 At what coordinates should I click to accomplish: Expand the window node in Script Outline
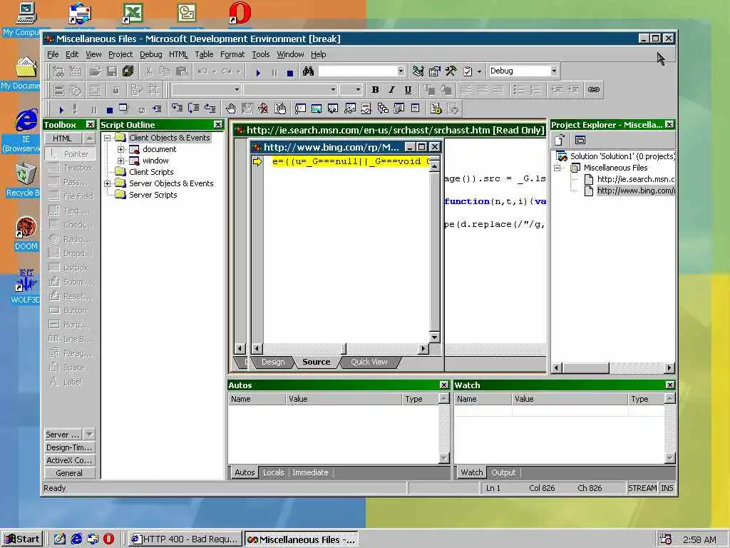[x=120, y=161]
